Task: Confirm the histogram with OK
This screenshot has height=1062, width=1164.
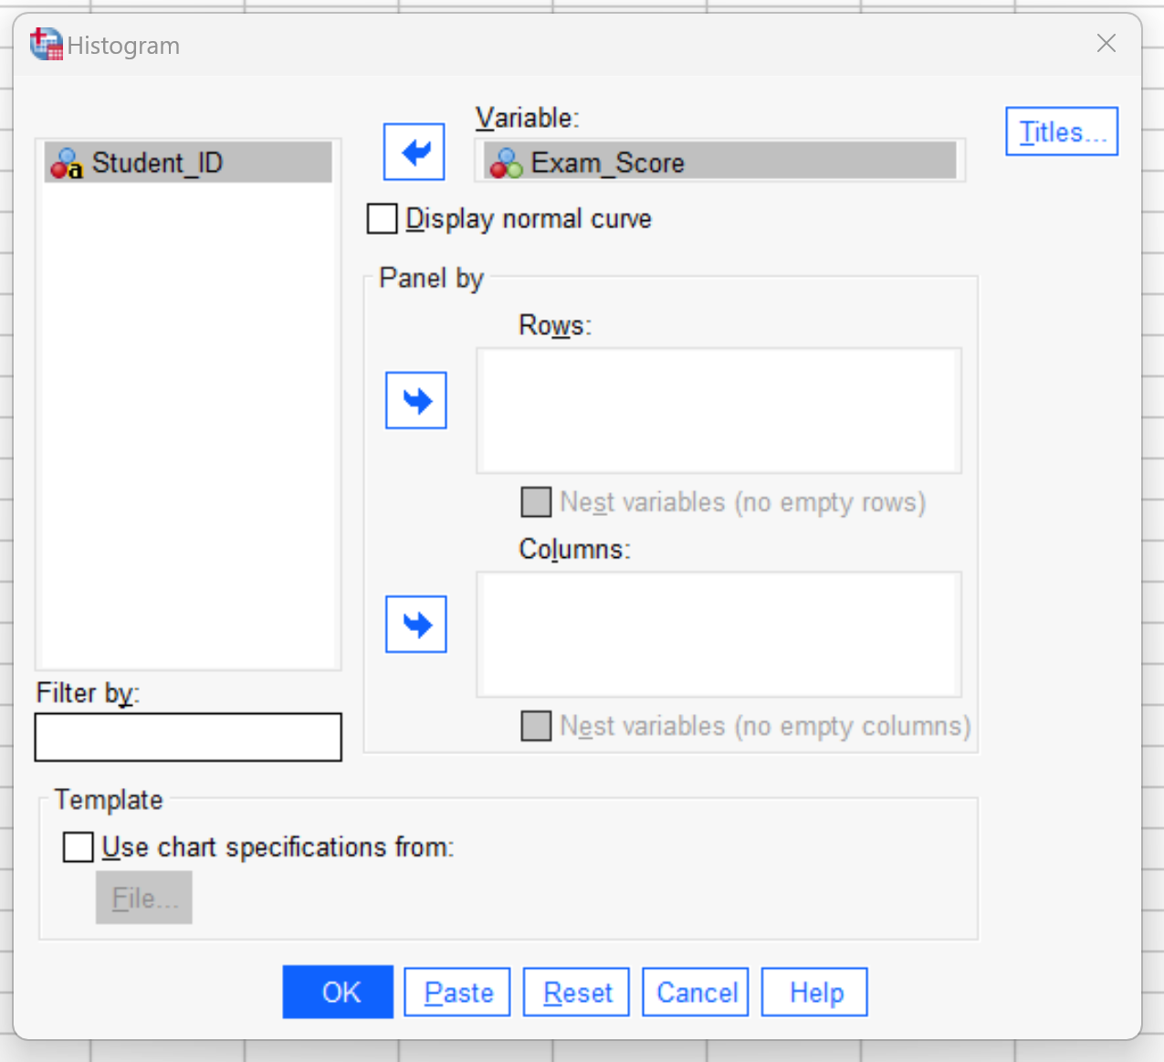Action: [x=338, y=992]
